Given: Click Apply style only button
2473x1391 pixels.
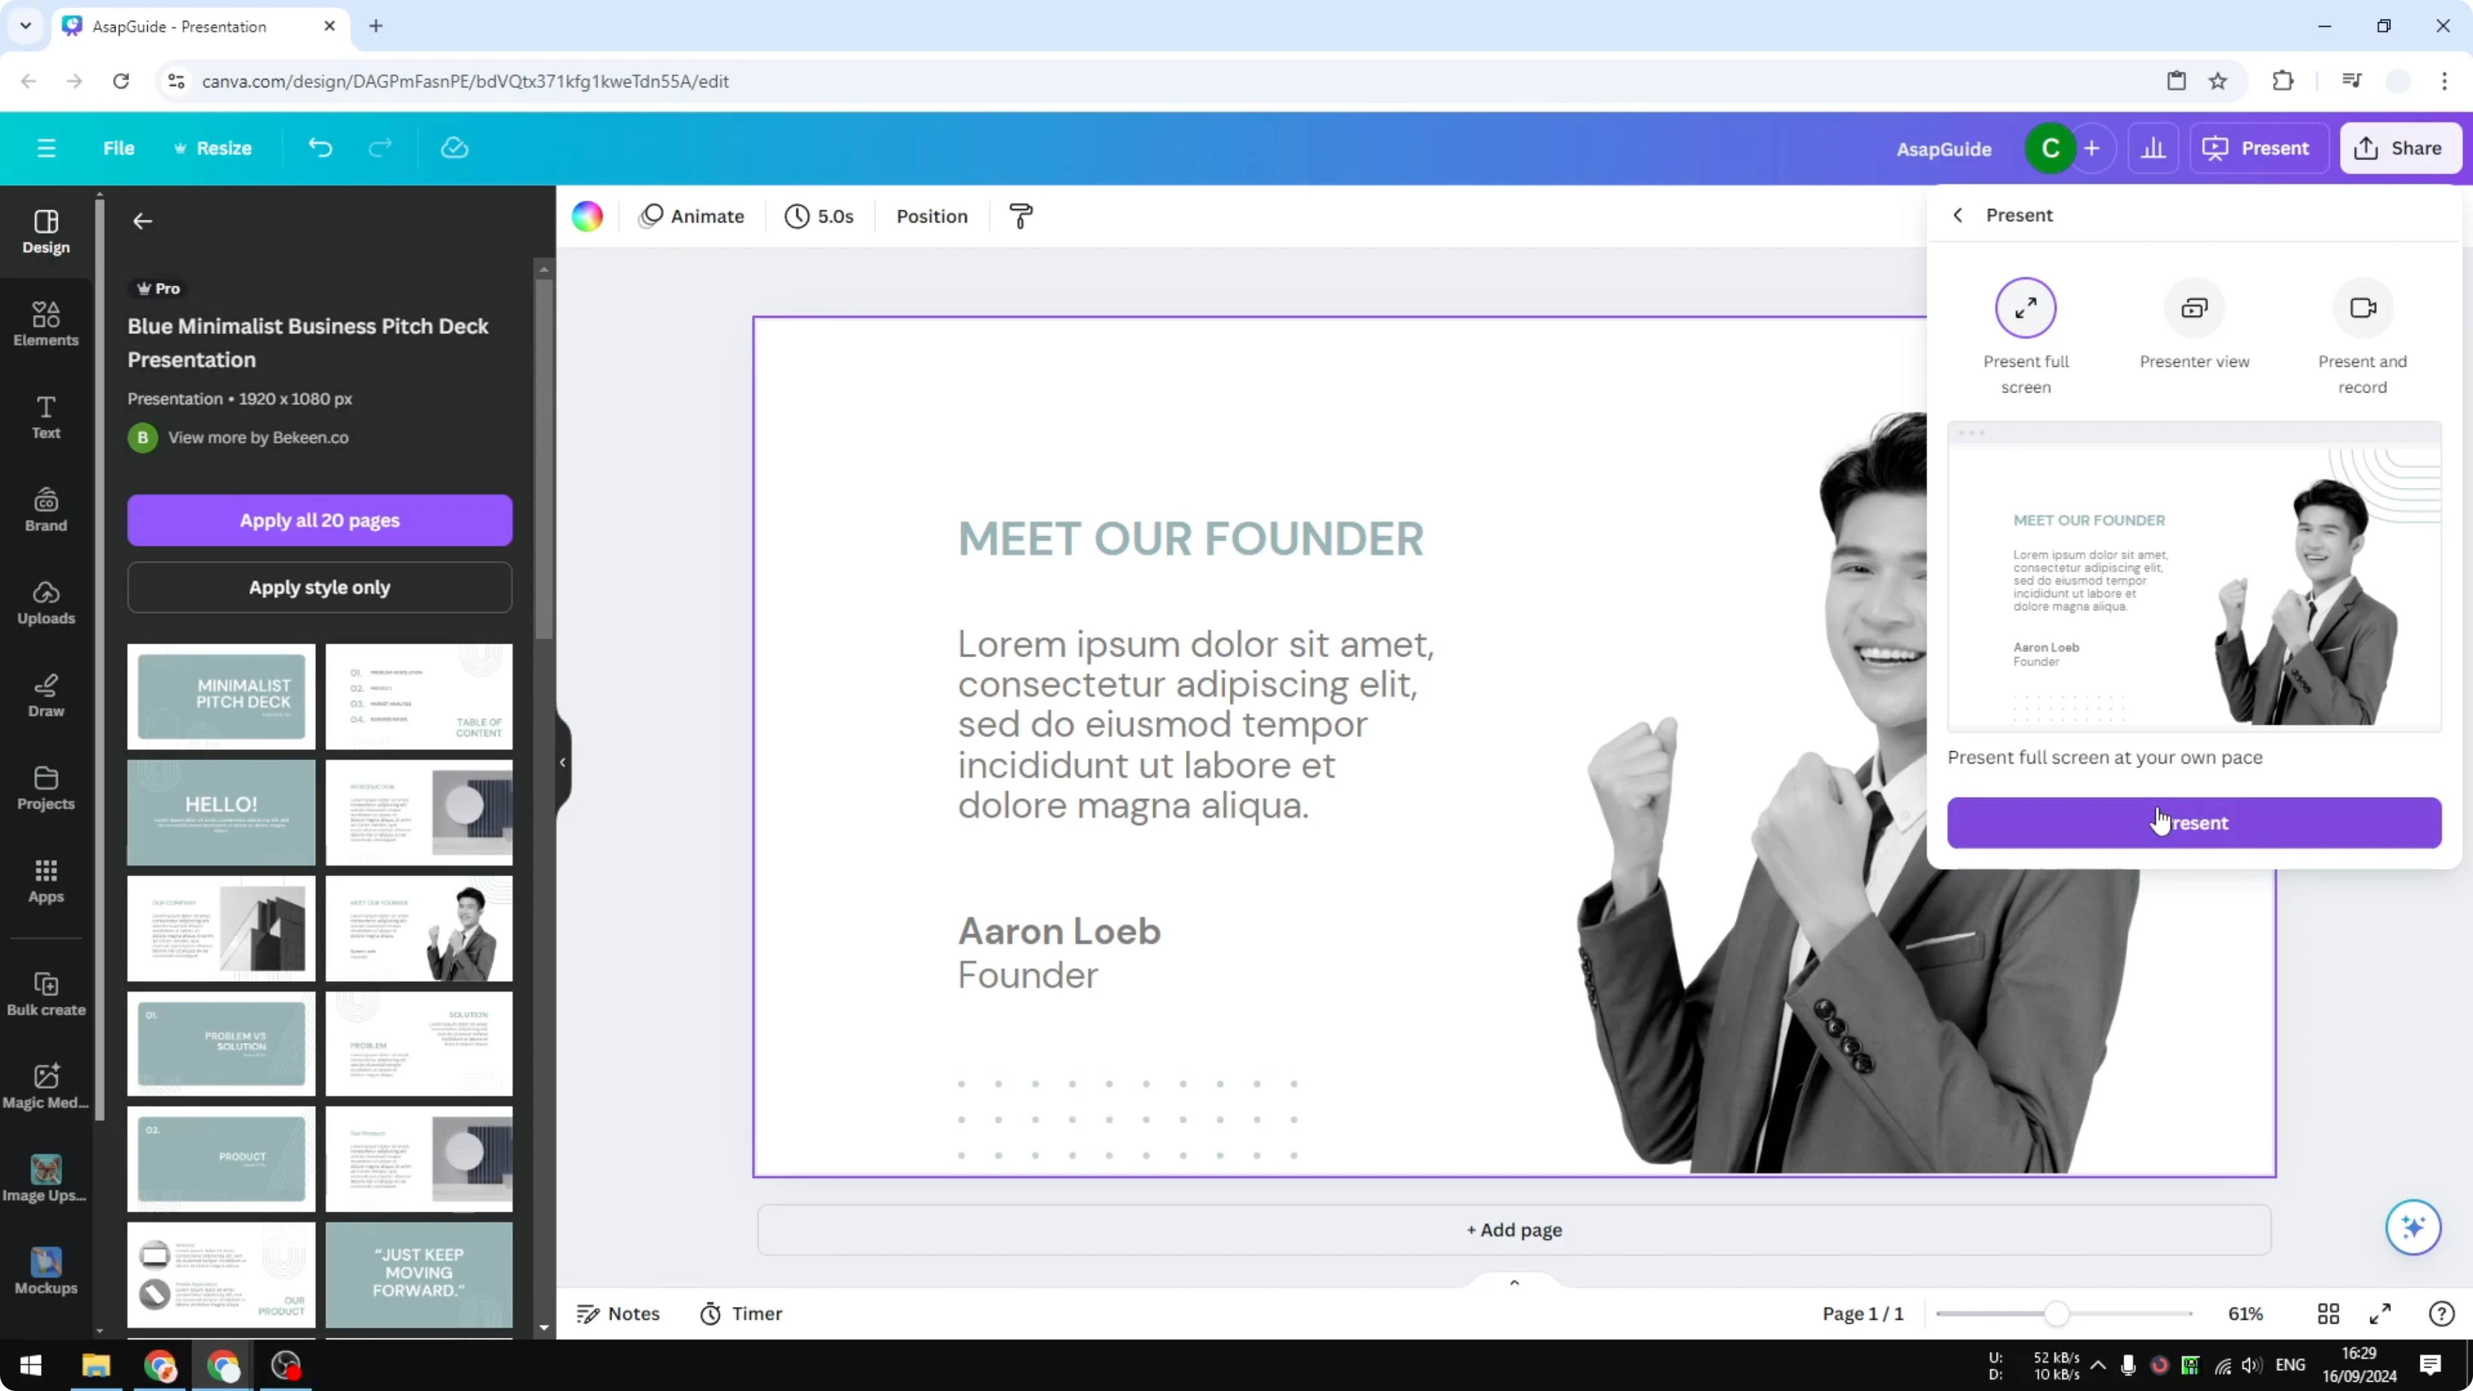Looking at the screenshot, I should coord(320,587).
